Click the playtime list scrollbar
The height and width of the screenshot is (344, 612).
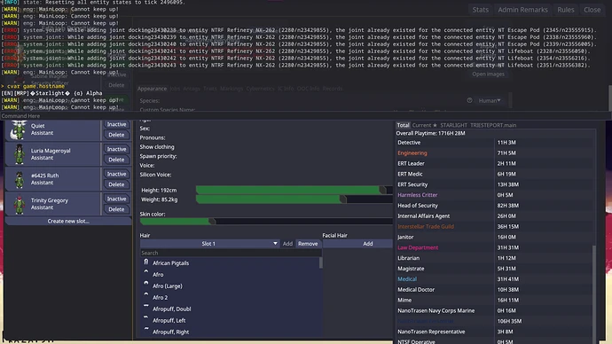[x=594, y=294]
